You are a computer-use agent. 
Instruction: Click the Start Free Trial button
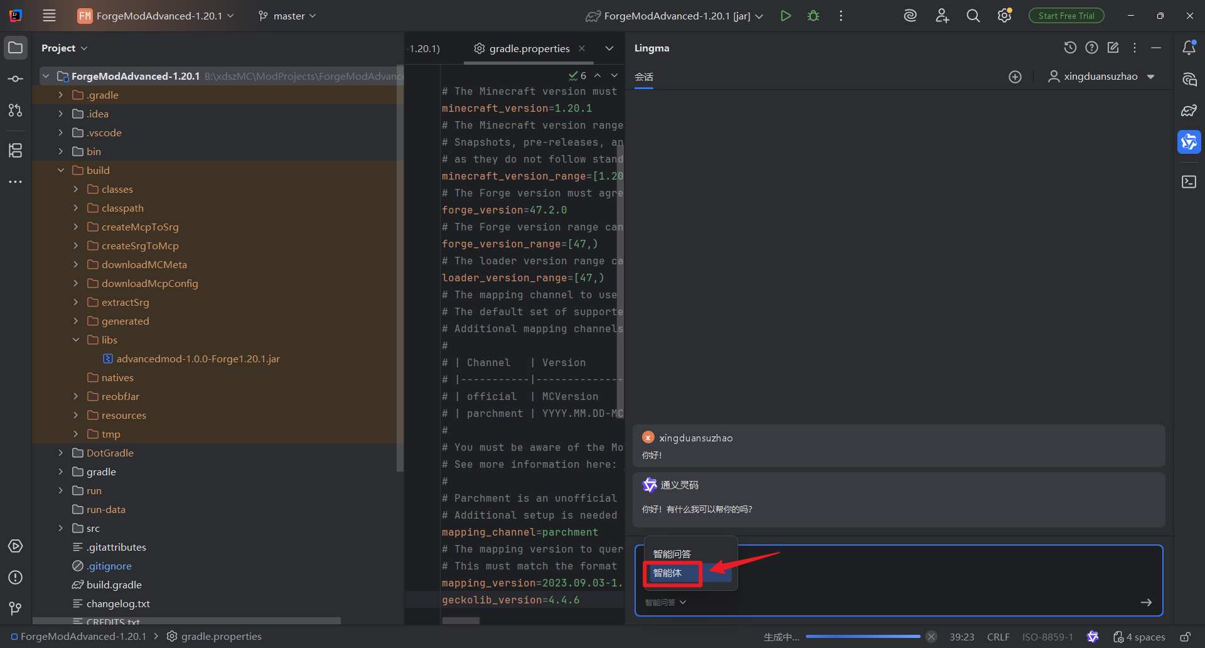tap(1066, 16)
